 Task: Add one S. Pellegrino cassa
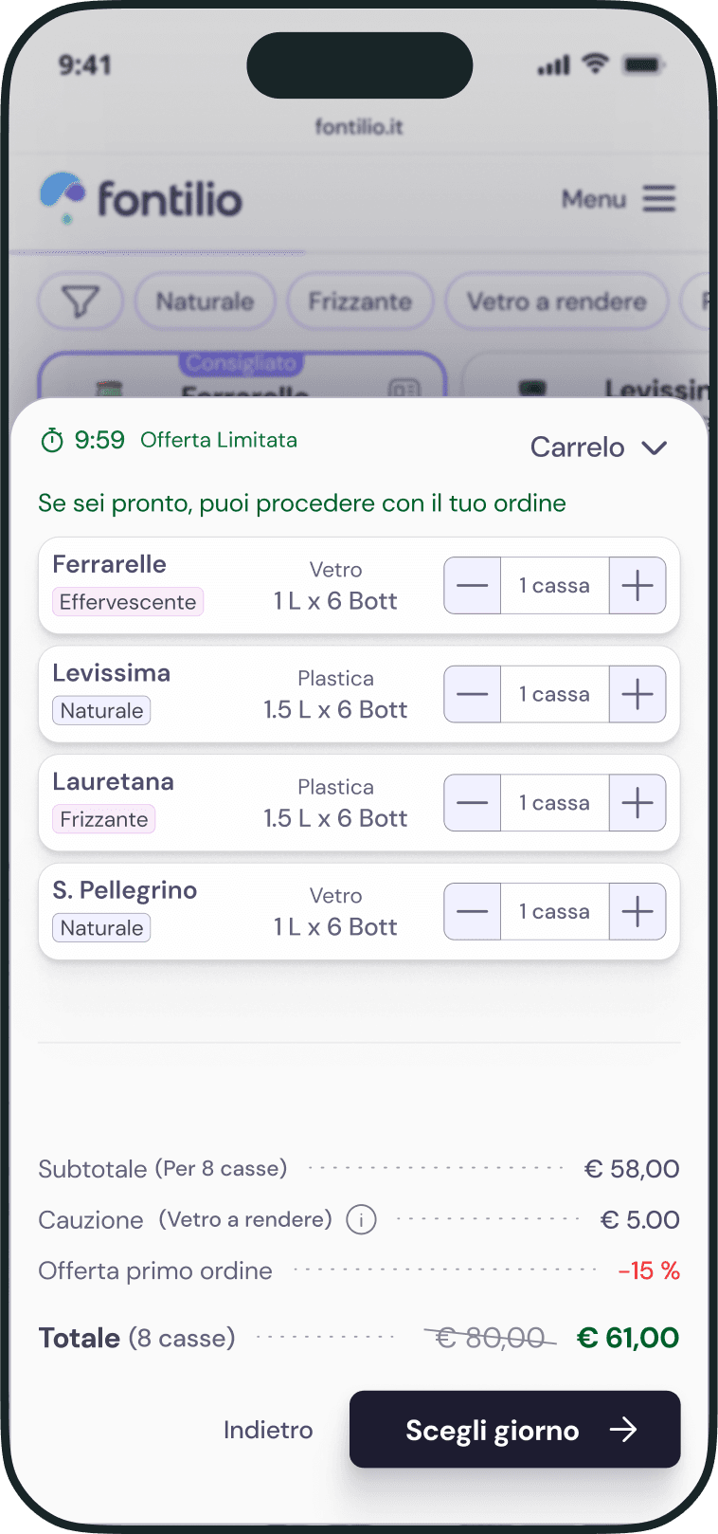(637, 912)
